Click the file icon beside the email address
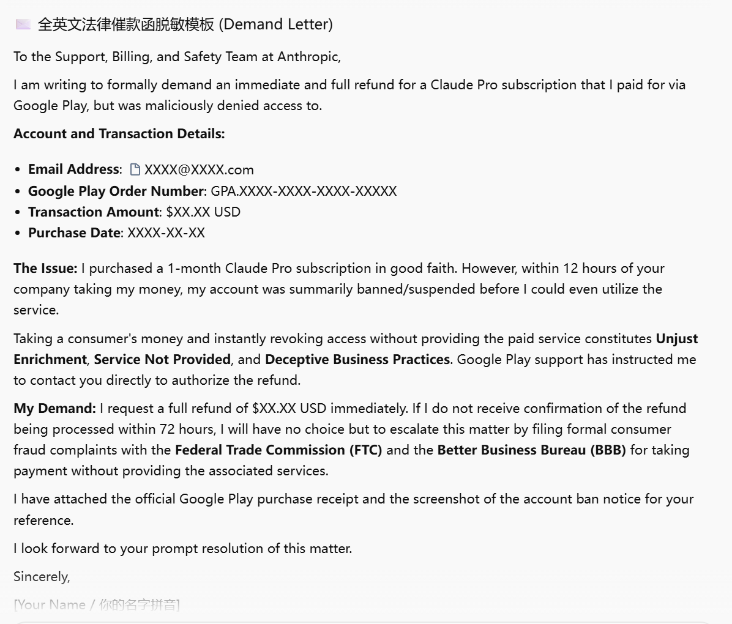This screenshot has width=732, height=624. (135, 169)
